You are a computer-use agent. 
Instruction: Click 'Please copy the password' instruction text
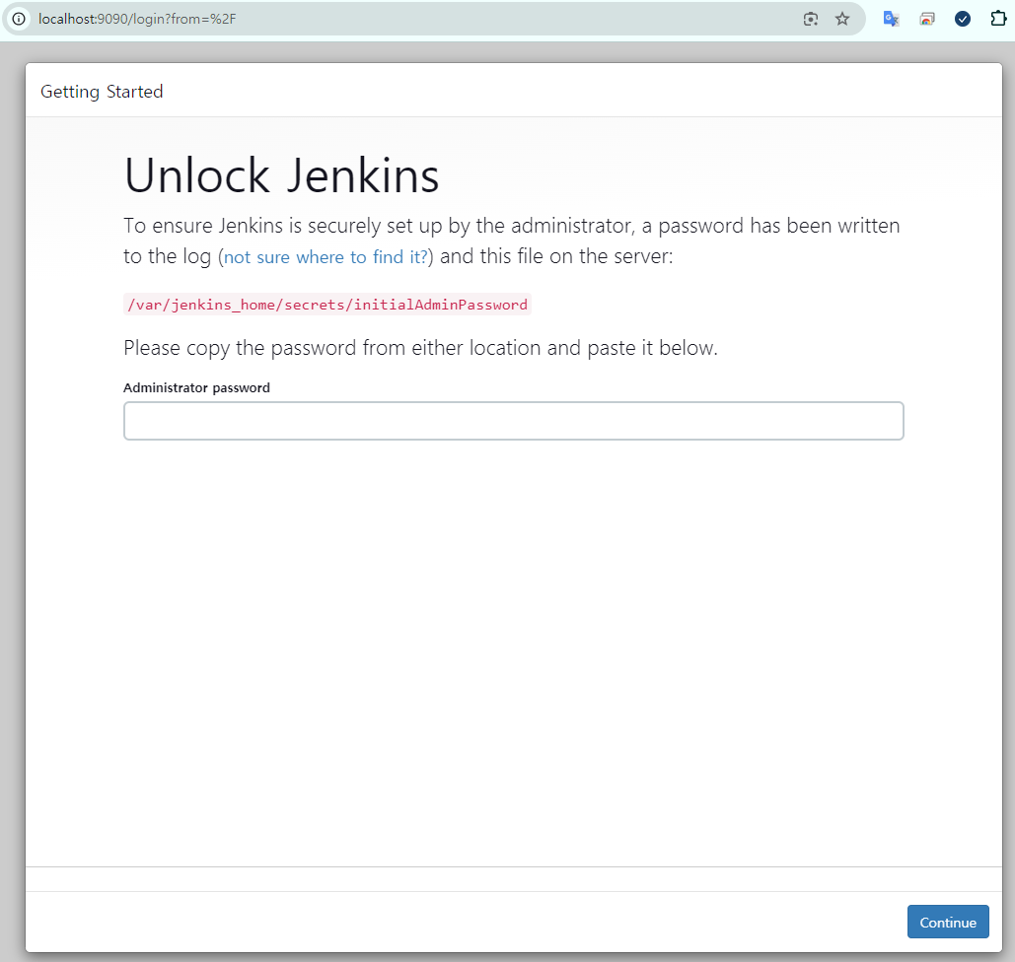tap(421, 348)
